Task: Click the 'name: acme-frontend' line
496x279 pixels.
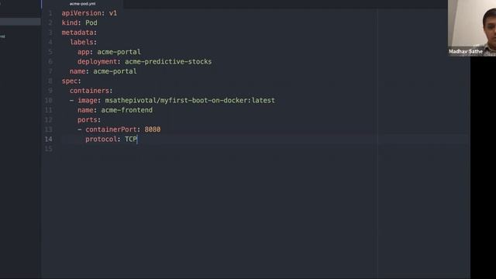Action: click(115, 110)
